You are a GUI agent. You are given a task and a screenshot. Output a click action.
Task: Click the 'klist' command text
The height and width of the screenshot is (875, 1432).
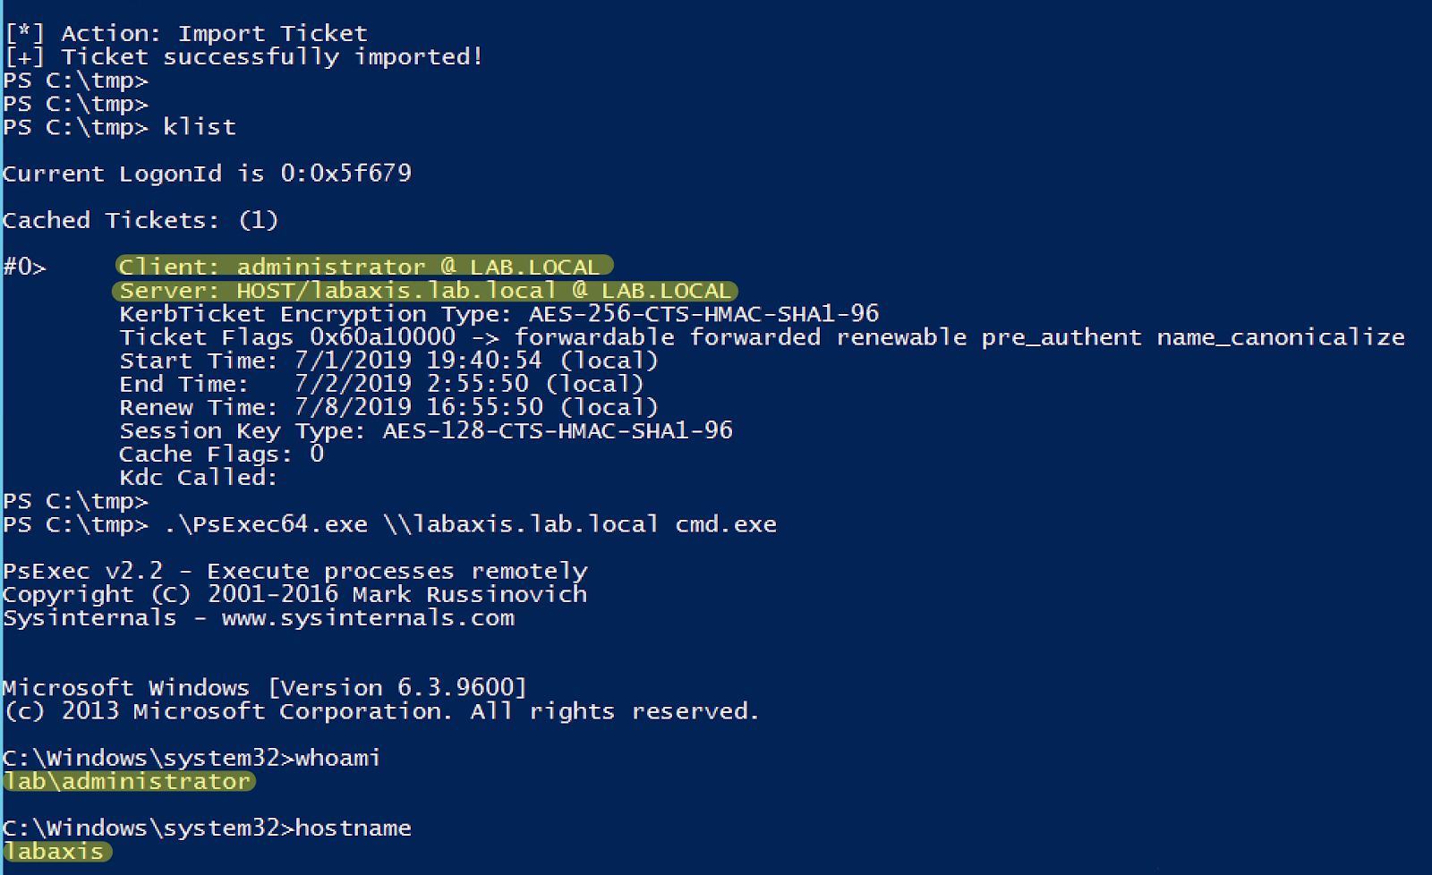tap(200, 127)
